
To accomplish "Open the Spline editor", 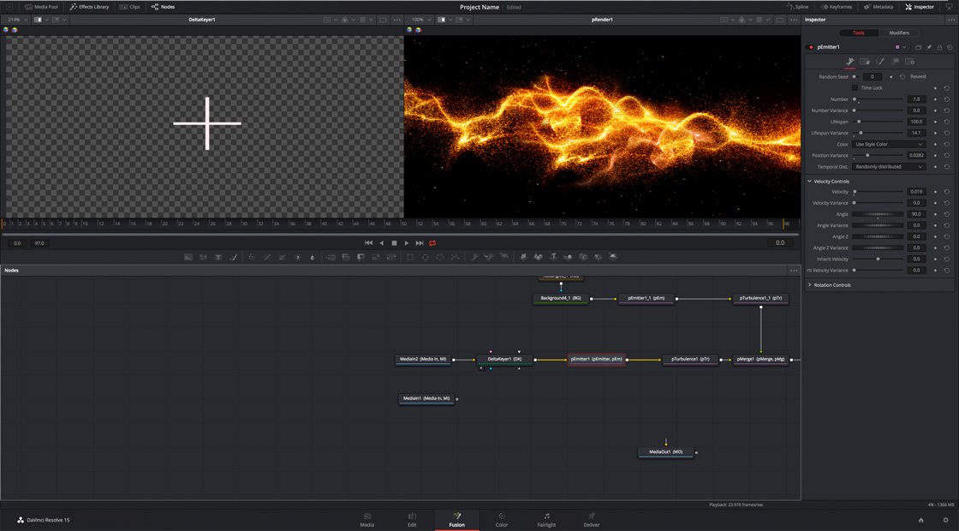I will (x=798, y=7).
